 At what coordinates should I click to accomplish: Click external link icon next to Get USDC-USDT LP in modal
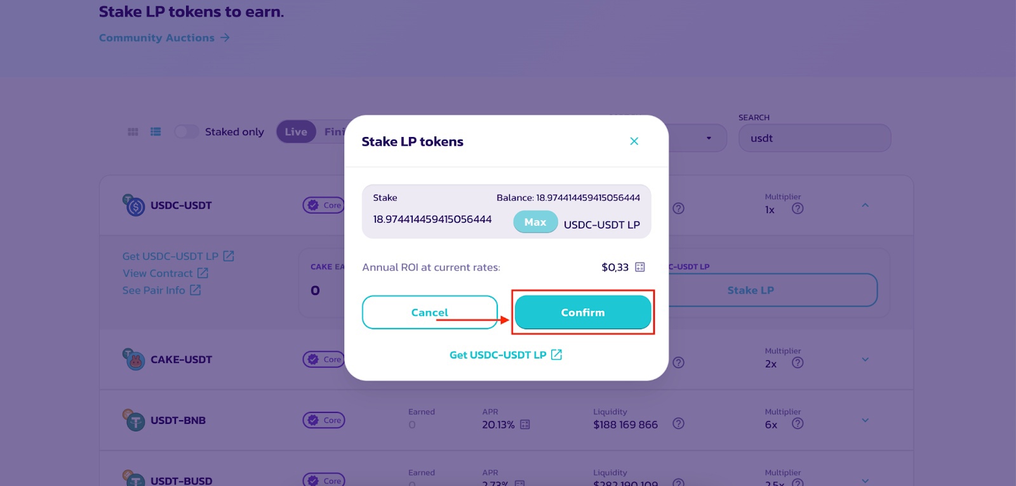point(556,355)
